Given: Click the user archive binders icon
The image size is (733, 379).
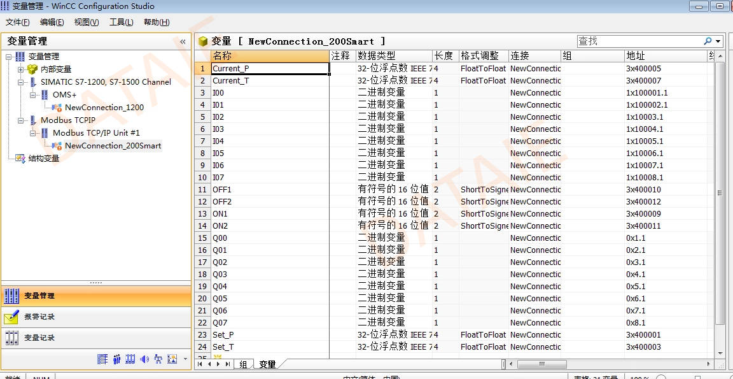Looking at the screenshot, I should tap(130, 359).
